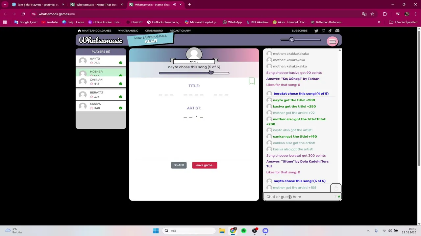Open the weather widget showing 5°C
The width and height of the screenshot is (421, 236).
point(13,231)
